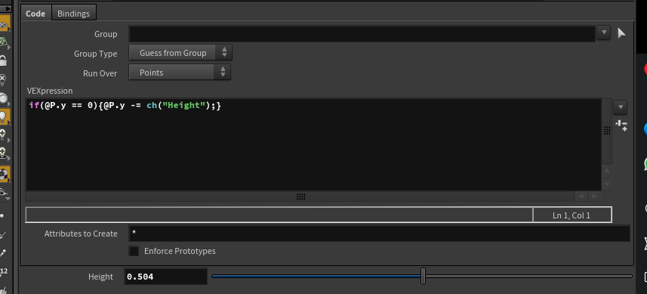Switch to the Code tab
The width and height of the screenshot is (647, 294).
click(35, 13)
